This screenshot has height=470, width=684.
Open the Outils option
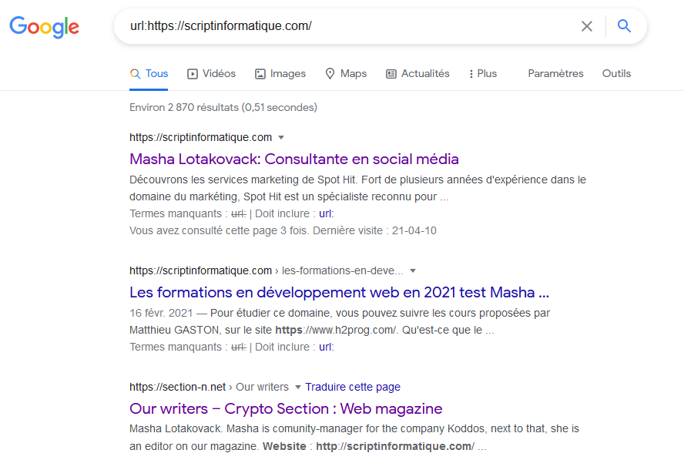click(616, 74)
